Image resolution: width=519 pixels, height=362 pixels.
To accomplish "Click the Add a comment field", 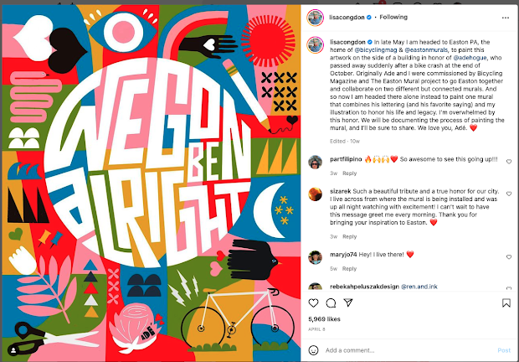I will tap(409, 350).
